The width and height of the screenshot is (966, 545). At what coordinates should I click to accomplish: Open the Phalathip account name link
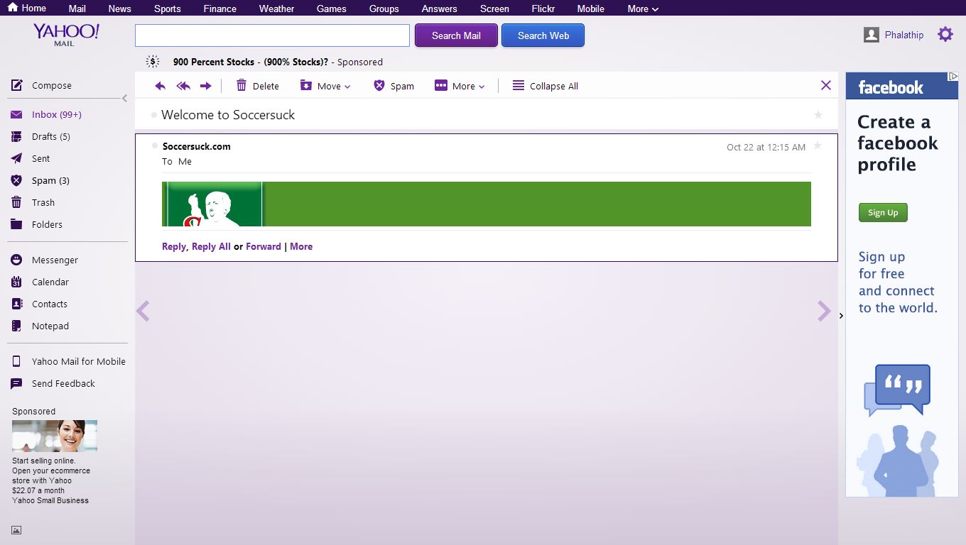click(904, 35)
